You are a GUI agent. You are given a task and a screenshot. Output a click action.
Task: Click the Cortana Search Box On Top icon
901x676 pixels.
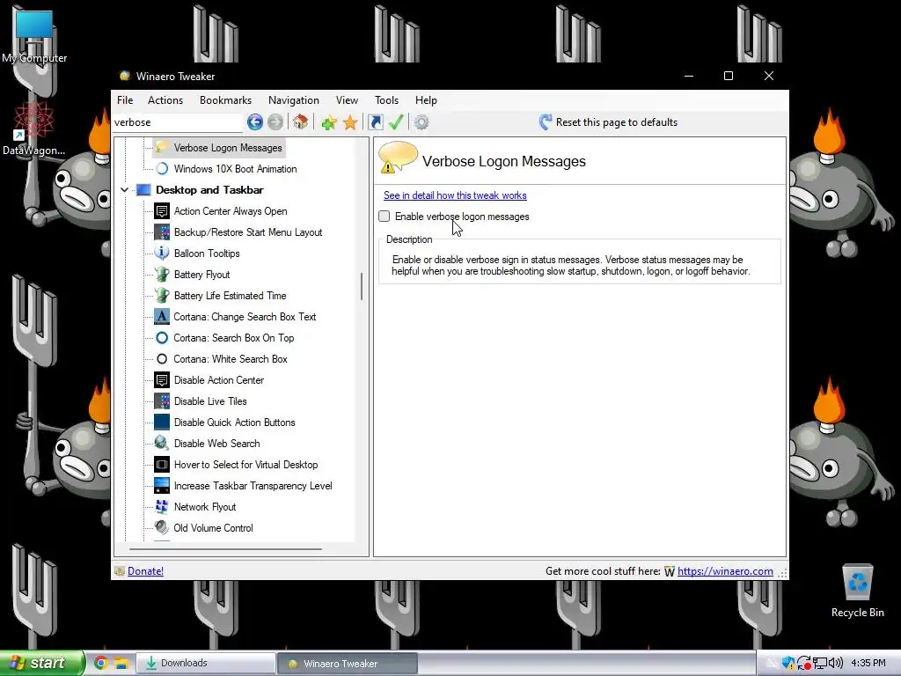162,337
